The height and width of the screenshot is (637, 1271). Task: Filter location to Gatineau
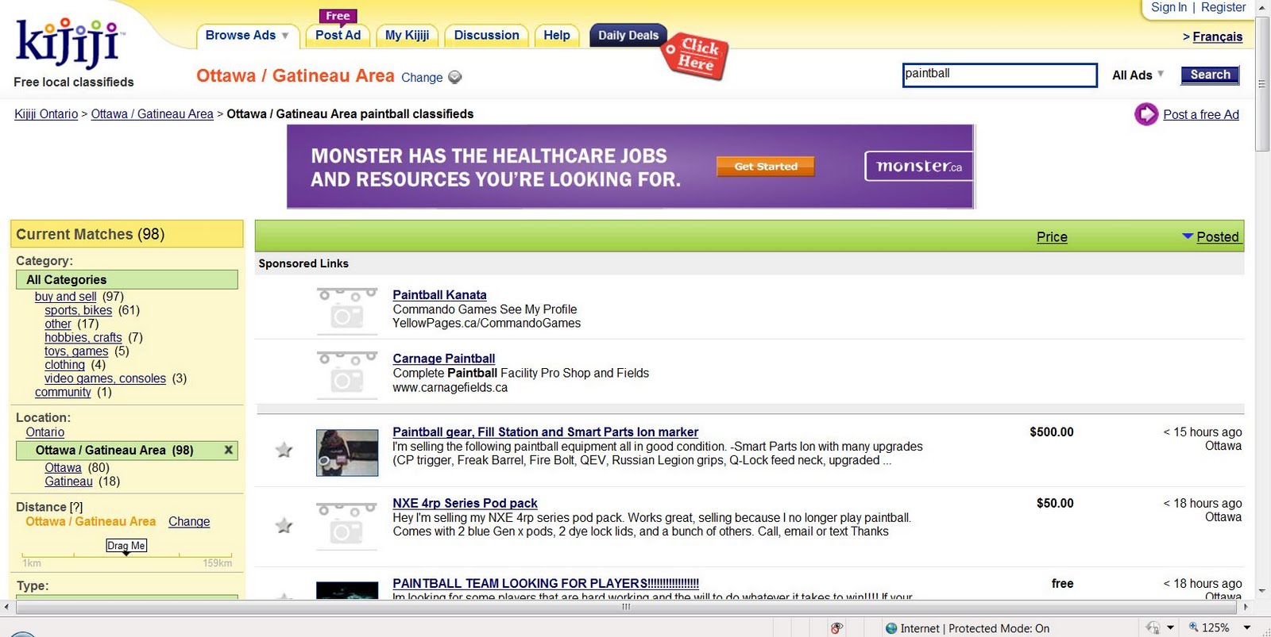click(68, 482)
